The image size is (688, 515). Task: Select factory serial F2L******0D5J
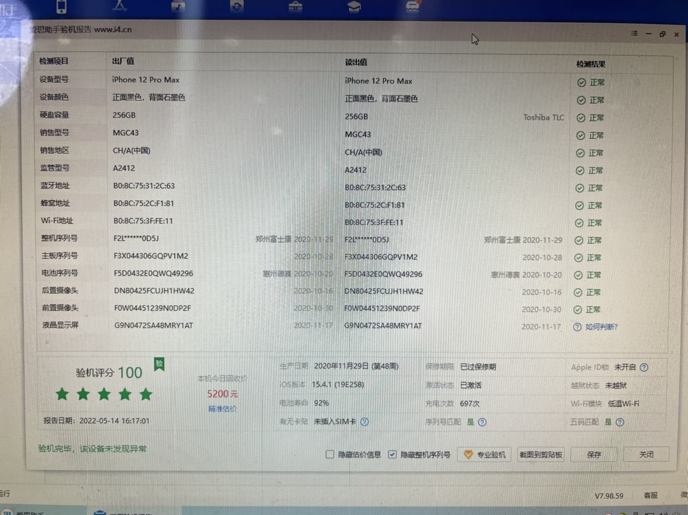tap(136, 238)
